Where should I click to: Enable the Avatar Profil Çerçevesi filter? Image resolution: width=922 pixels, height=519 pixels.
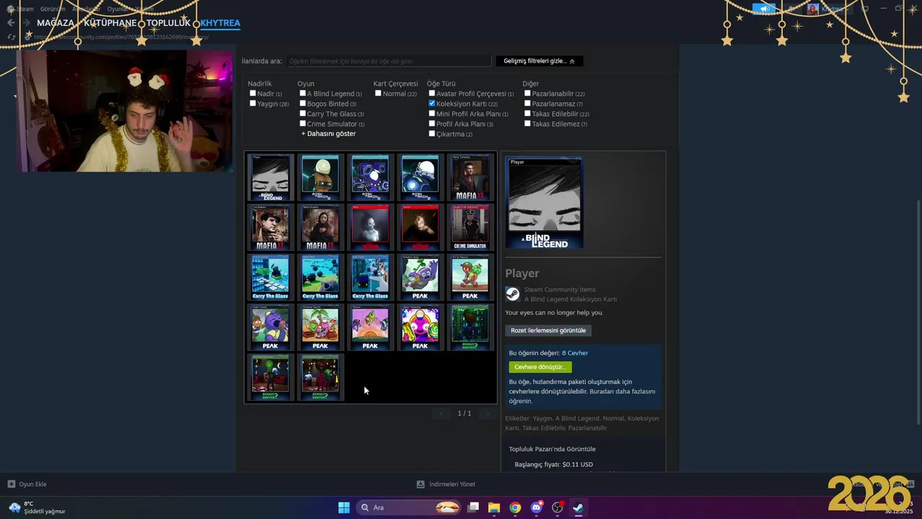coord(431,93)
